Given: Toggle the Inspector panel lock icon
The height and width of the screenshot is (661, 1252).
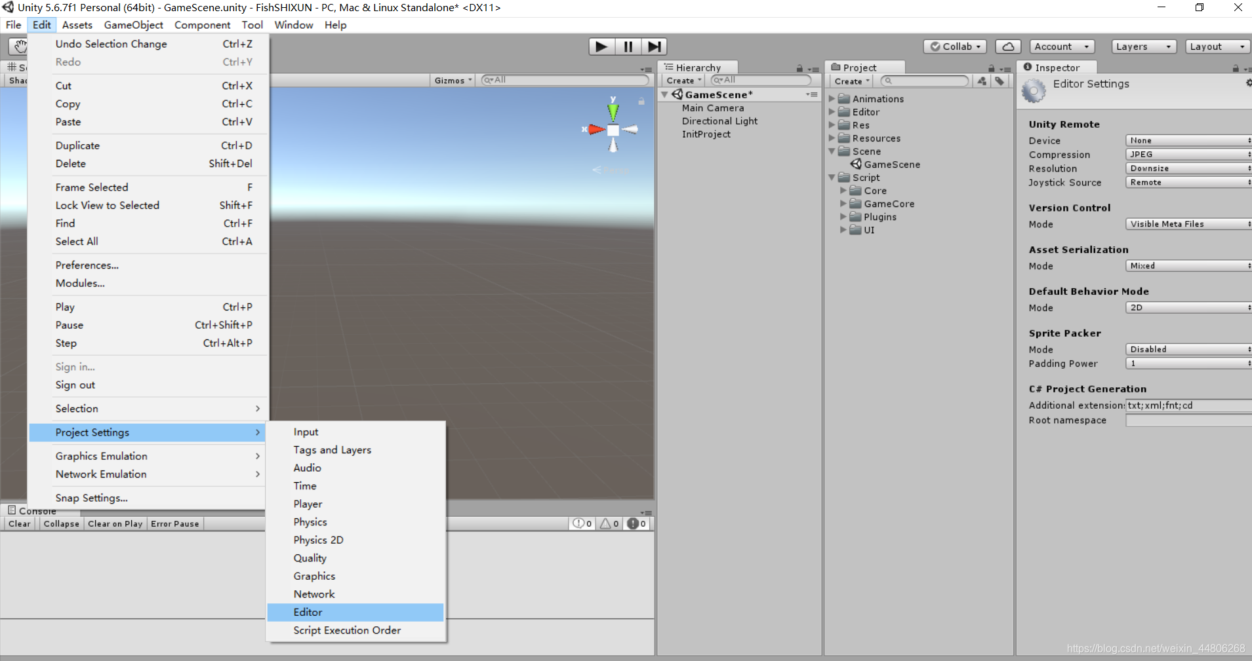Looking at the screenshot, I should (x=1236, y=68).
